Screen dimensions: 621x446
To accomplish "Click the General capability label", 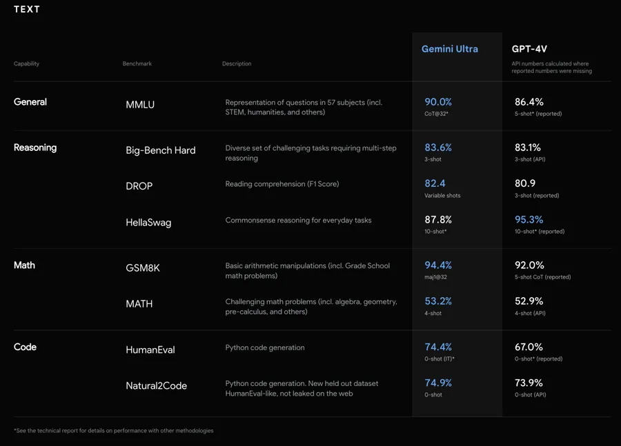I will pos(30,101).
